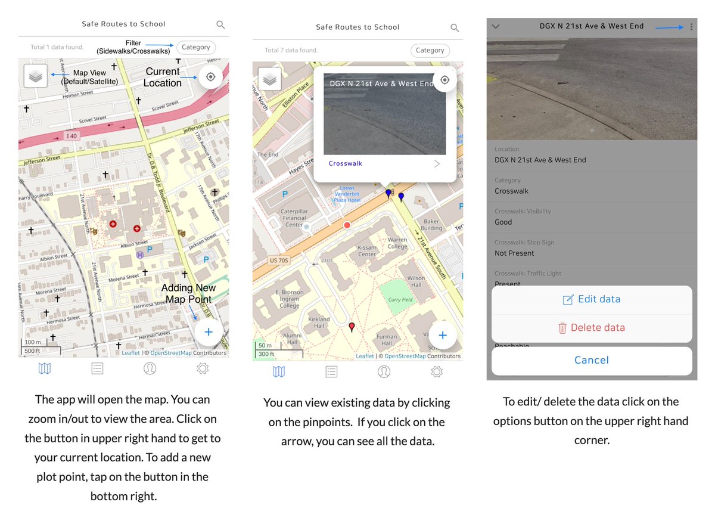715x524 pixels.
Task: Click the Crosswalk label in popup
Action: coord(345,163)
